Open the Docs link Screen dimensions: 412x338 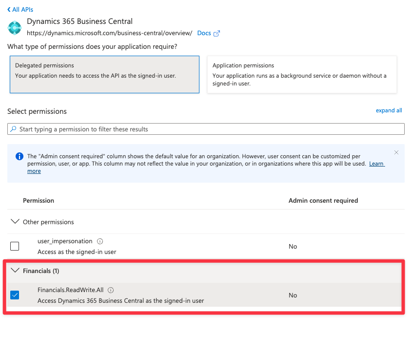[x=204, y=33]
